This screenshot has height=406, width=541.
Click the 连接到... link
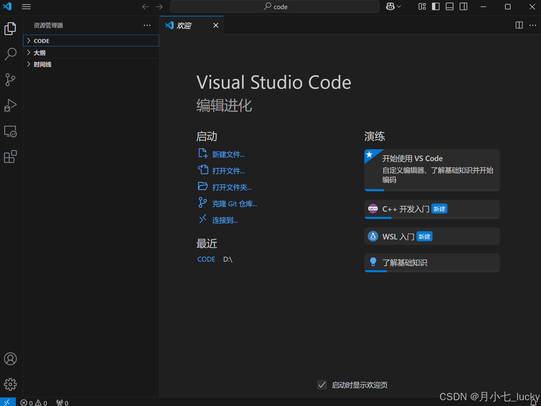pos(225,220)
